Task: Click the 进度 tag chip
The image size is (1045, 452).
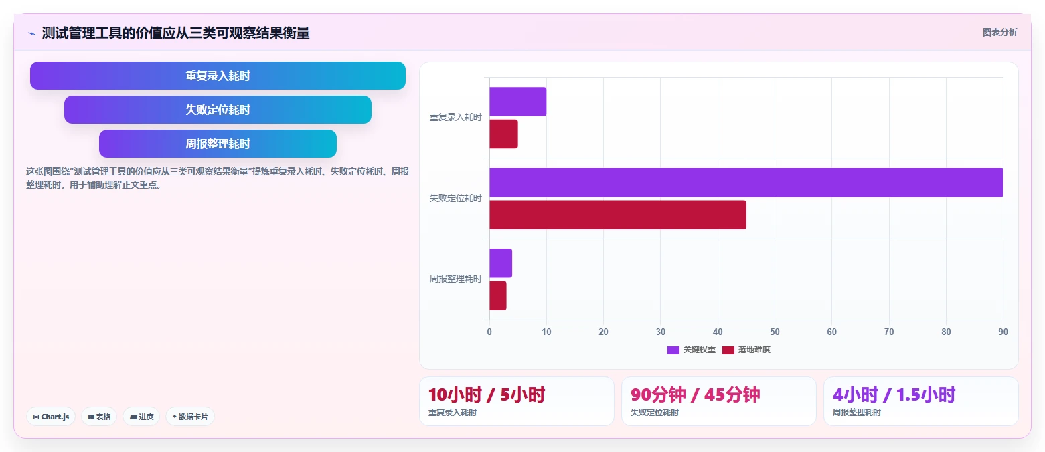Action: coord(141,417)
